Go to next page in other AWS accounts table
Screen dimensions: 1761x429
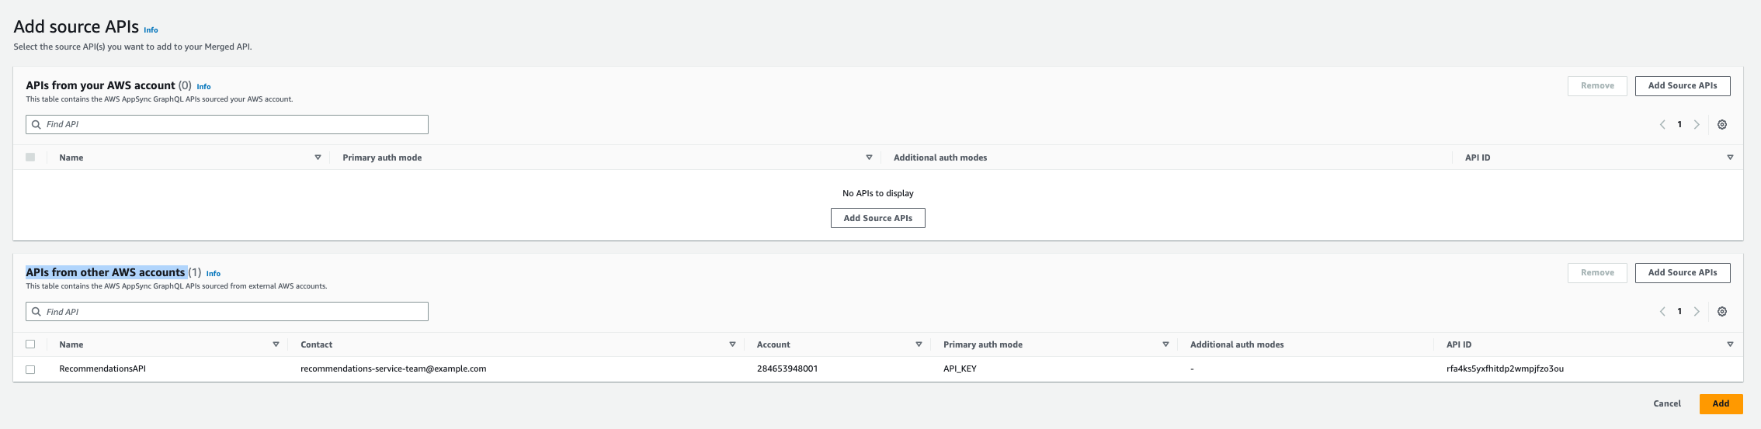(x=1697, y=312)
